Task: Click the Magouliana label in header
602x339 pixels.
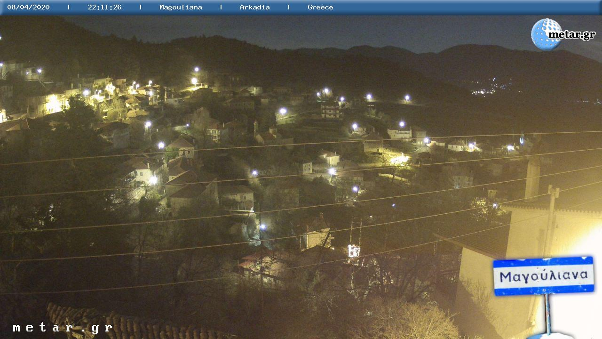Action: tap(181, 7)
